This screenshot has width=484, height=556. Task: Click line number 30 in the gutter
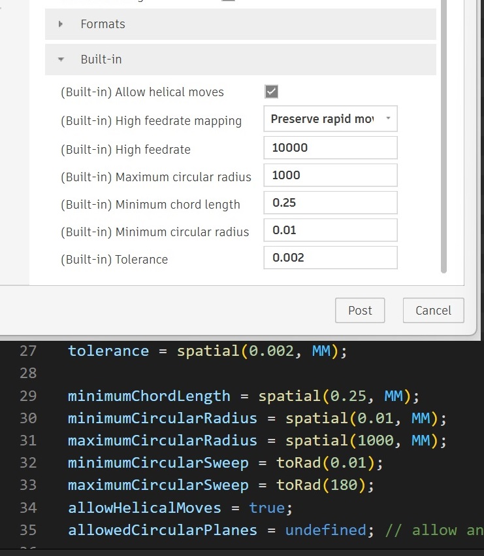(28, 418)
